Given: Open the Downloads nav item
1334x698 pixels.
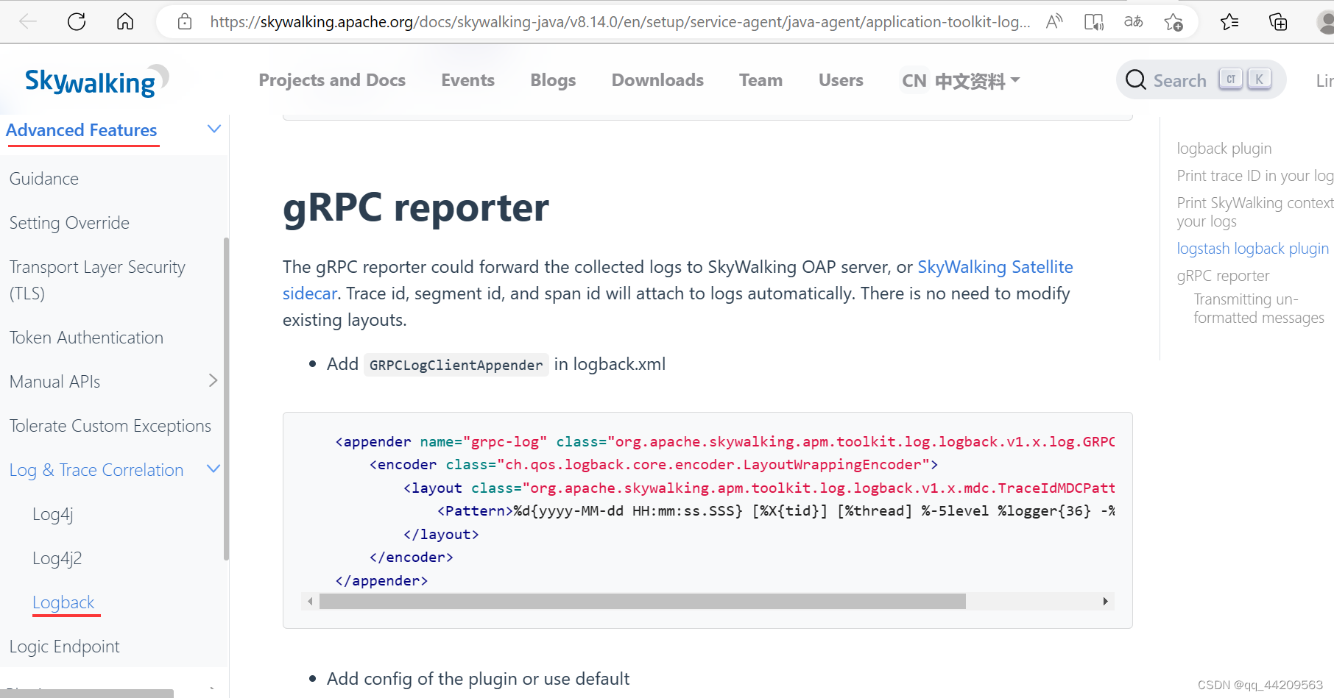Looking at the screenshot, I should pos(657,80).
